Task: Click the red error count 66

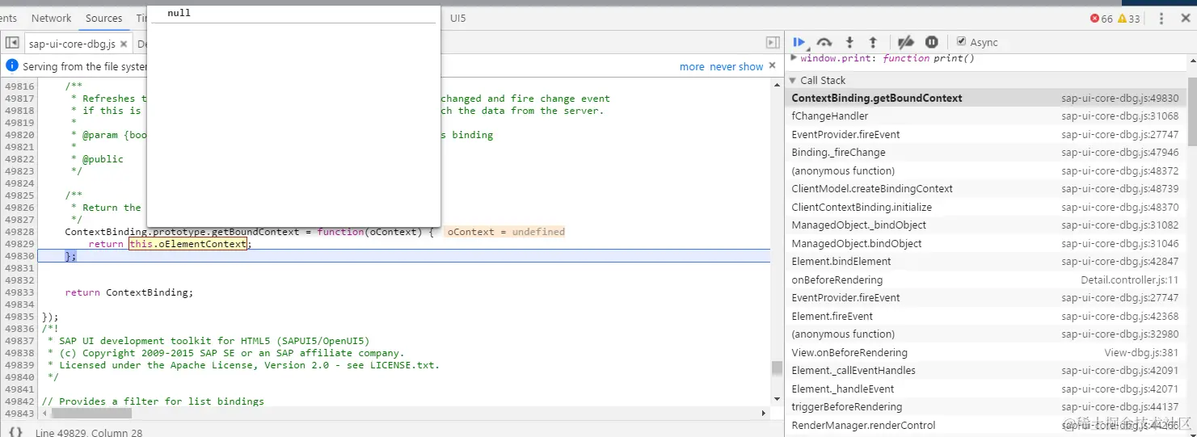Action: pyautogui.click(x=1101, y=19)
